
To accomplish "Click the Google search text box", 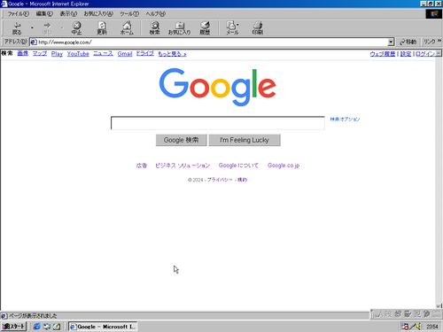I will [x=218, y=123].
